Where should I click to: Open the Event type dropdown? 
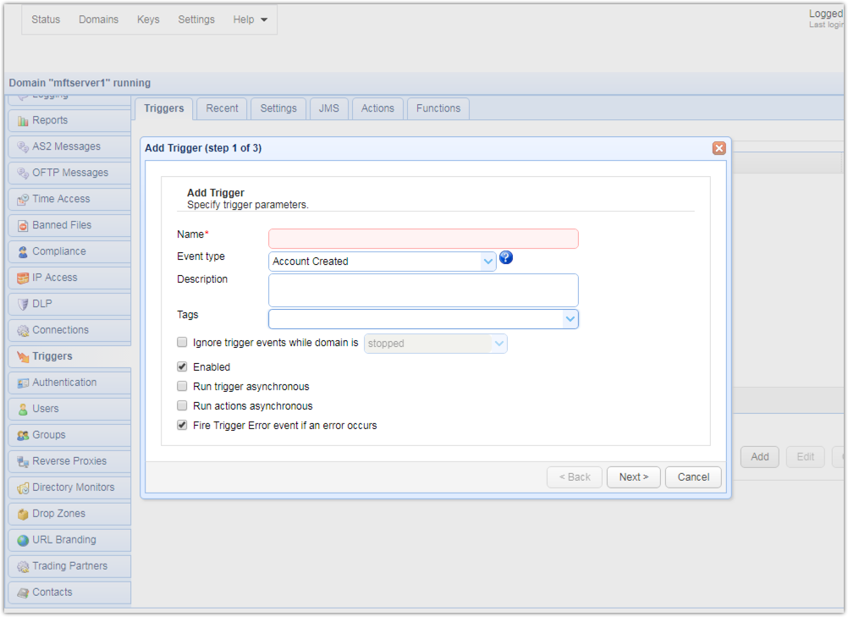pos(487,262)
